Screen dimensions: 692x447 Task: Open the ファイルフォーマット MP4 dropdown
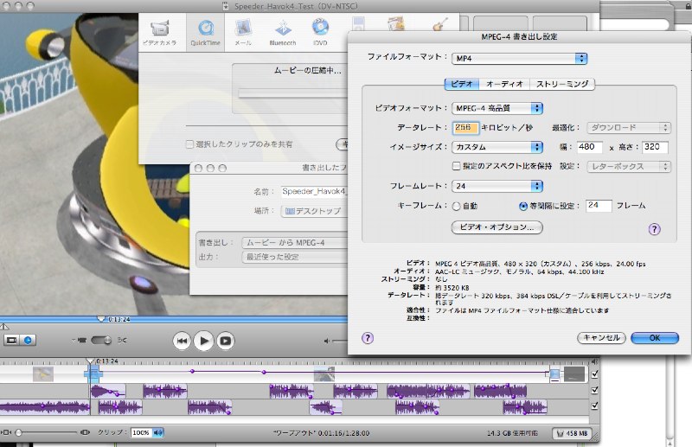(x=520, y=58)
